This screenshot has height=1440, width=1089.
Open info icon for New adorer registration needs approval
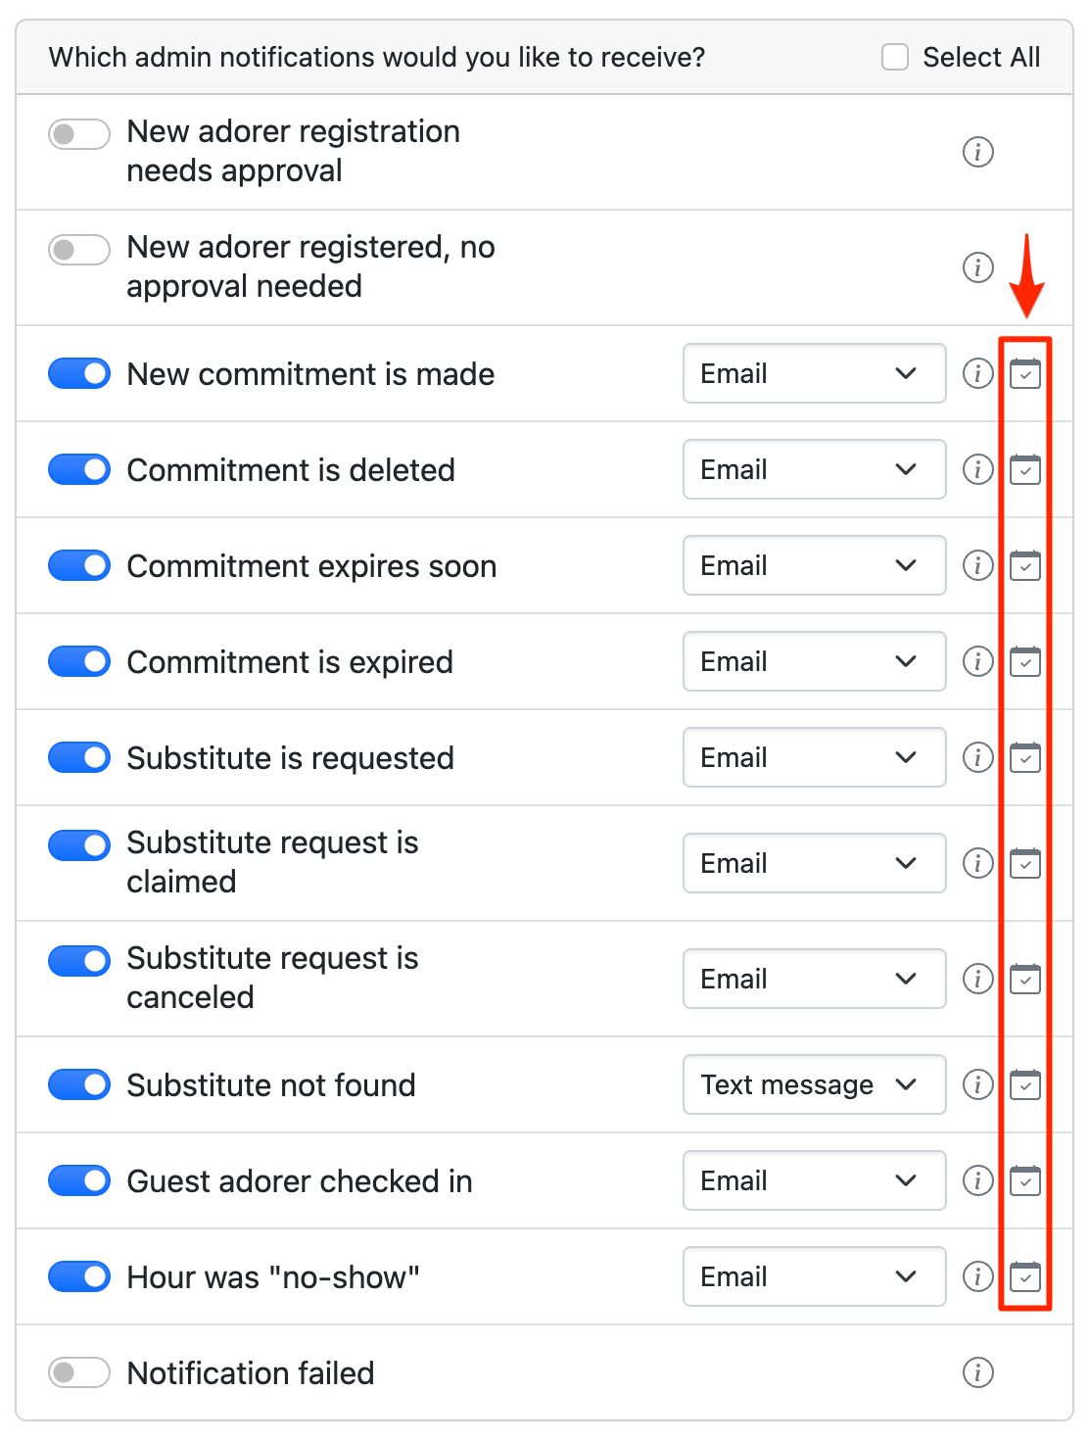977,152
